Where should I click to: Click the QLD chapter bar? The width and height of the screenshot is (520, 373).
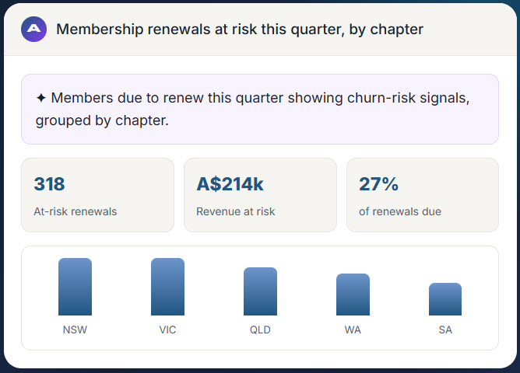[260, 291]
